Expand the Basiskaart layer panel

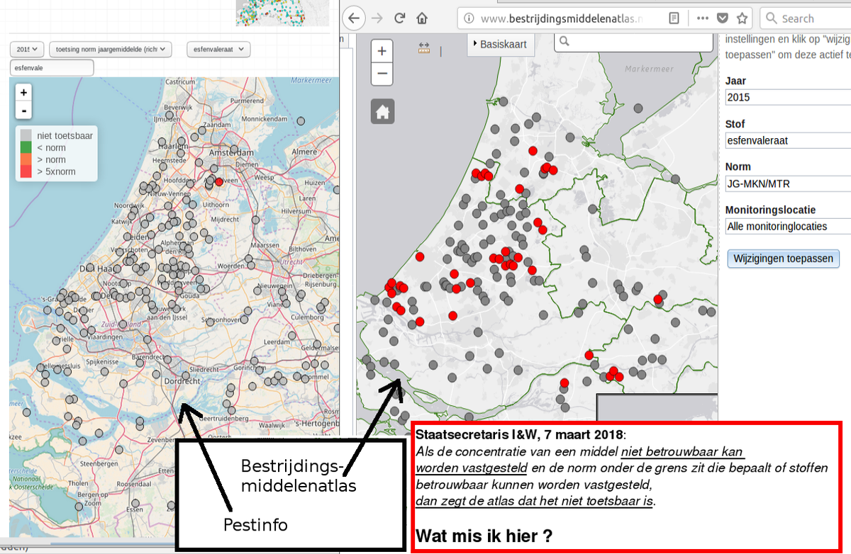pyautogui.click(x=501, y=44)
